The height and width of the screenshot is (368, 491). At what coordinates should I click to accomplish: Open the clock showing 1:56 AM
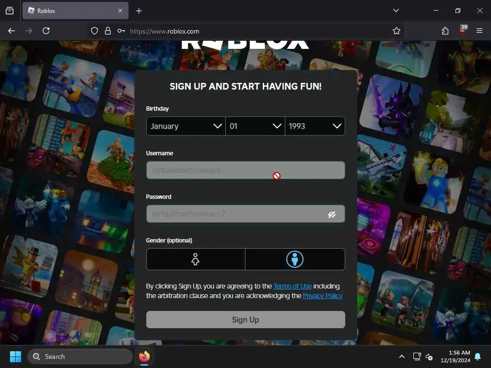[456, 356]
